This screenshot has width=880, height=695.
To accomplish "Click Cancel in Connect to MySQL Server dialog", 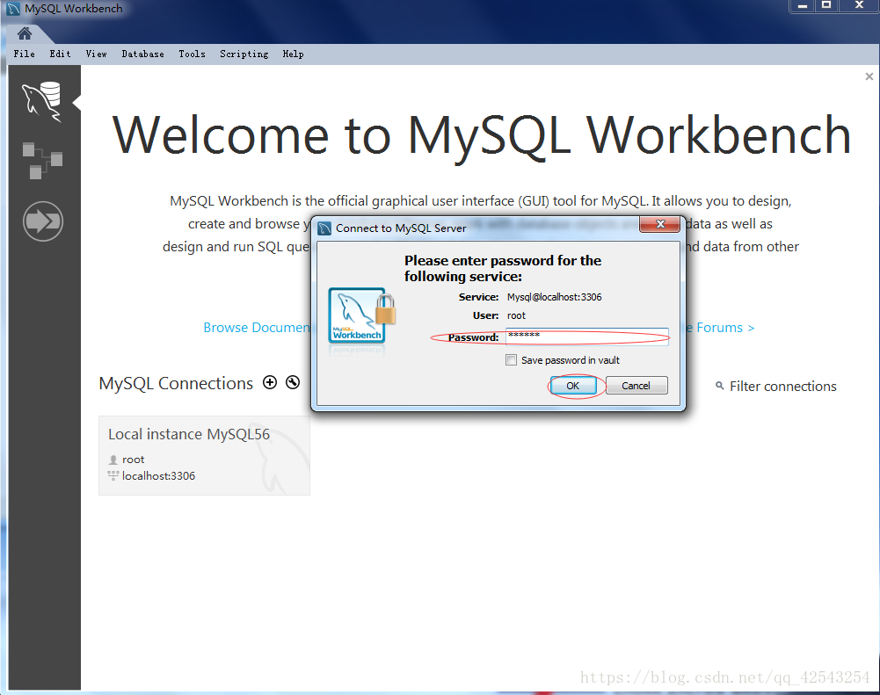I will (x=636, y=386).
